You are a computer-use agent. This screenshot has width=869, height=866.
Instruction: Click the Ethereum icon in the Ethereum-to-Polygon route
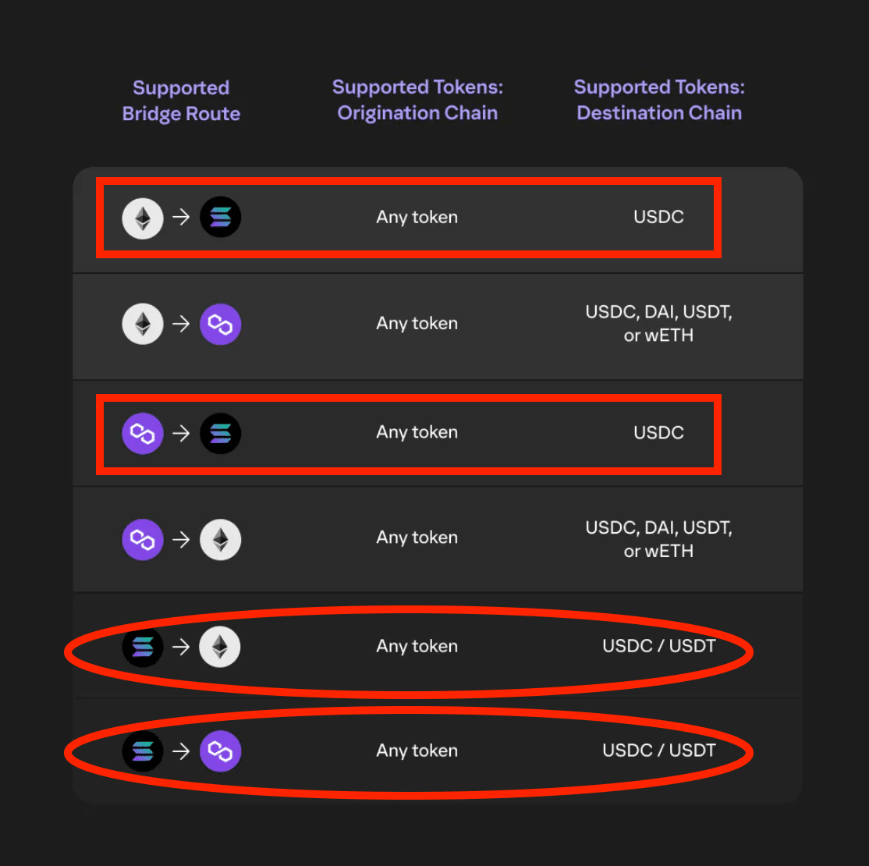[x=143, y=325]
